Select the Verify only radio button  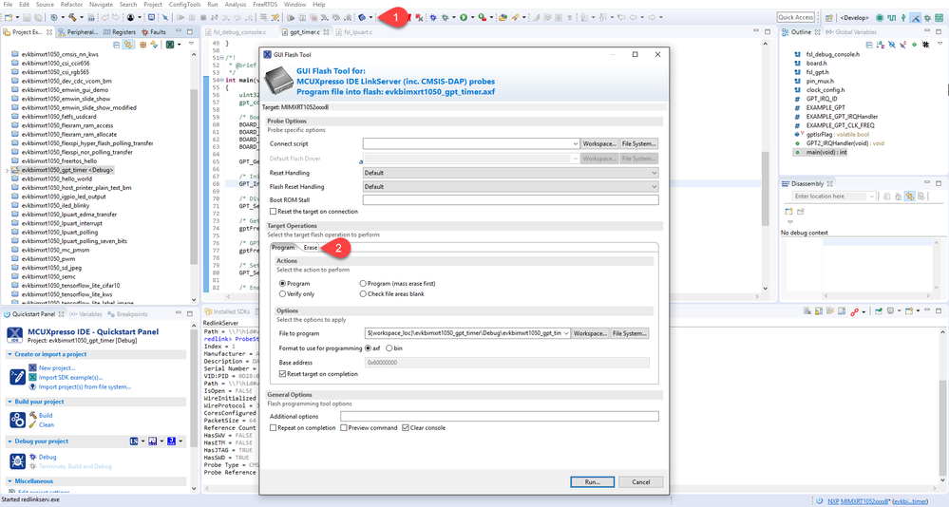(x=282, y=294)
